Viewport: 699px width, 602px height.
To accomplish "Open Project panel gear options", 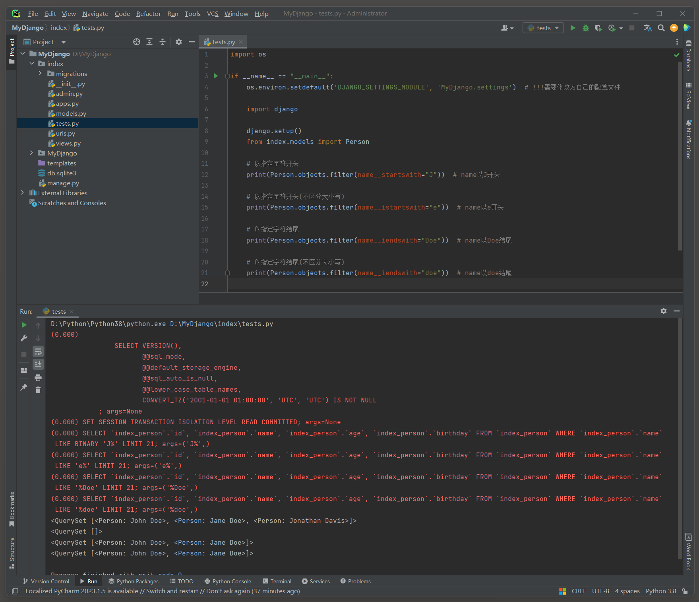I will (179, 42).
